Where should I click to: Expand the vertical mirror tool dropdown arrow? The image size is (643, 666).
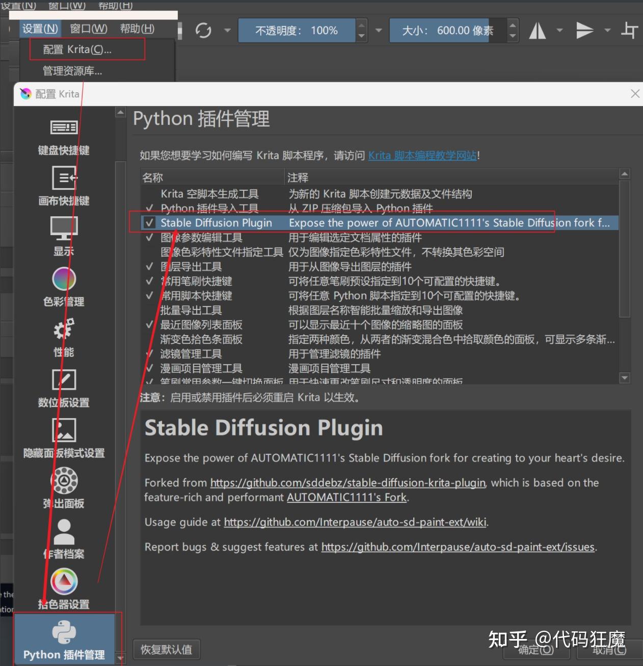tap(607, 31)
